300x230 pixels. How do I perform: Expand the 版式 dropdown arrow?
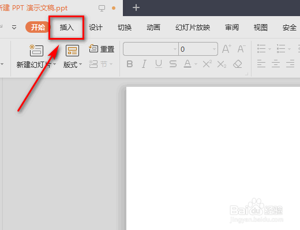coord(81,64)
